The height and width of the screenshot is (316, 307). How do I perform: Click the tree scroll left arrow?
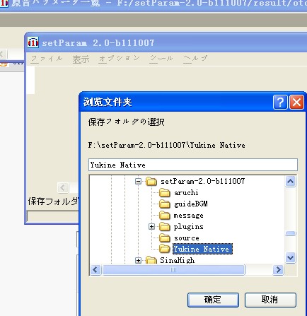click(95, 270)
